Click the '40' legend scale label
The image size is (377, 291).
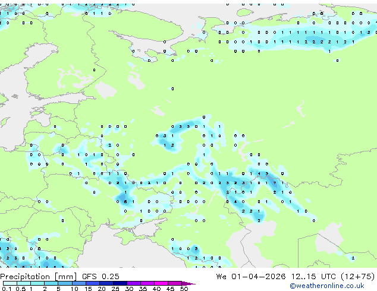[156, 289]
